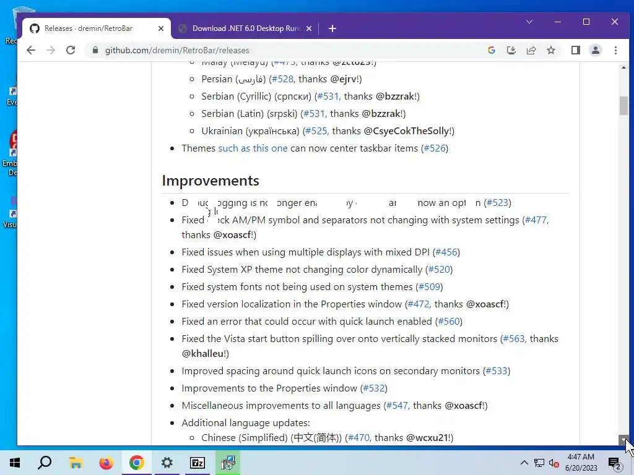This screenshot has width=634, height=475.
Task: Open issue link #547
Action: click(x=397, y=406)
